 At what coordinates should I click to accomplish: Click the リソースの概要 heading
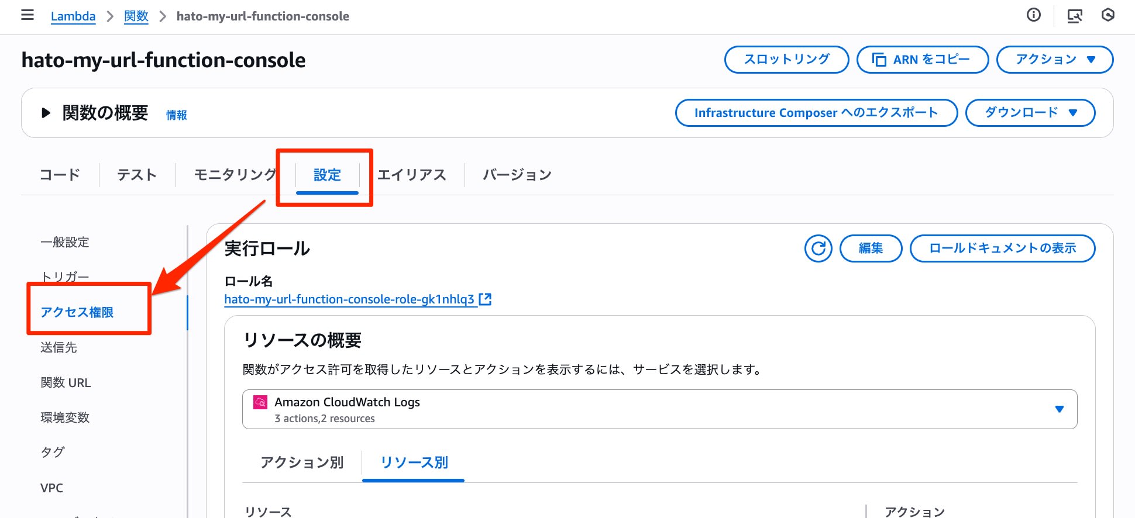[302, 340]
